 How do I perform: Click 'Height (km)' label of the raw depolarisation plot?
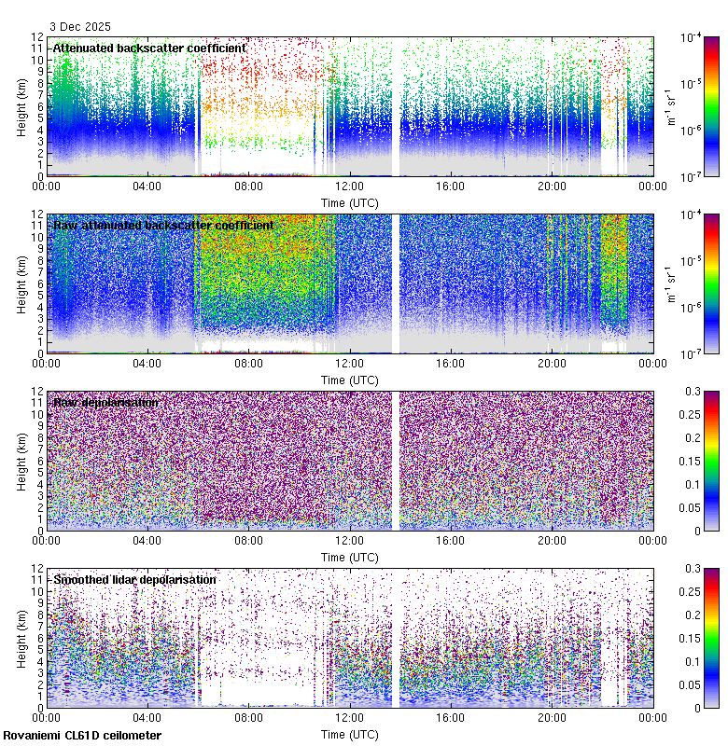21,461
